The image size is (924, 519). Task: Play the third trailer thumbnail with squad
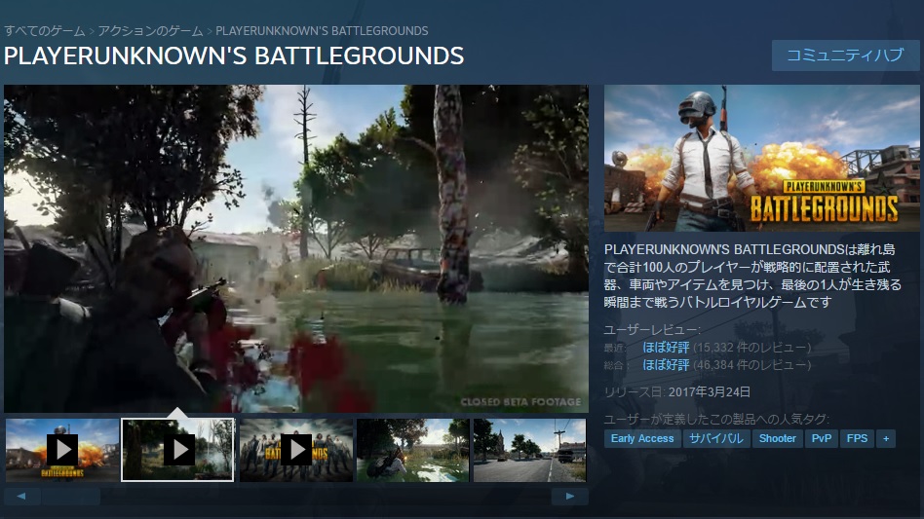point(296,450)
